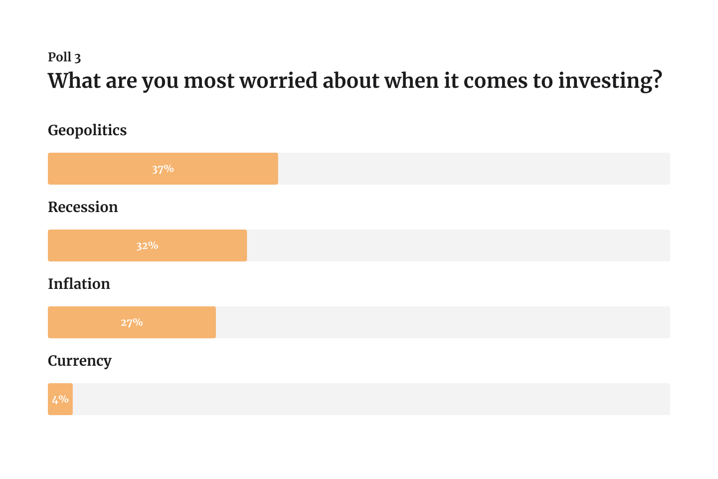The height and width of the screenshot is (479, 718).
Task: Click the 4% value text
Action: pos(60,399)
